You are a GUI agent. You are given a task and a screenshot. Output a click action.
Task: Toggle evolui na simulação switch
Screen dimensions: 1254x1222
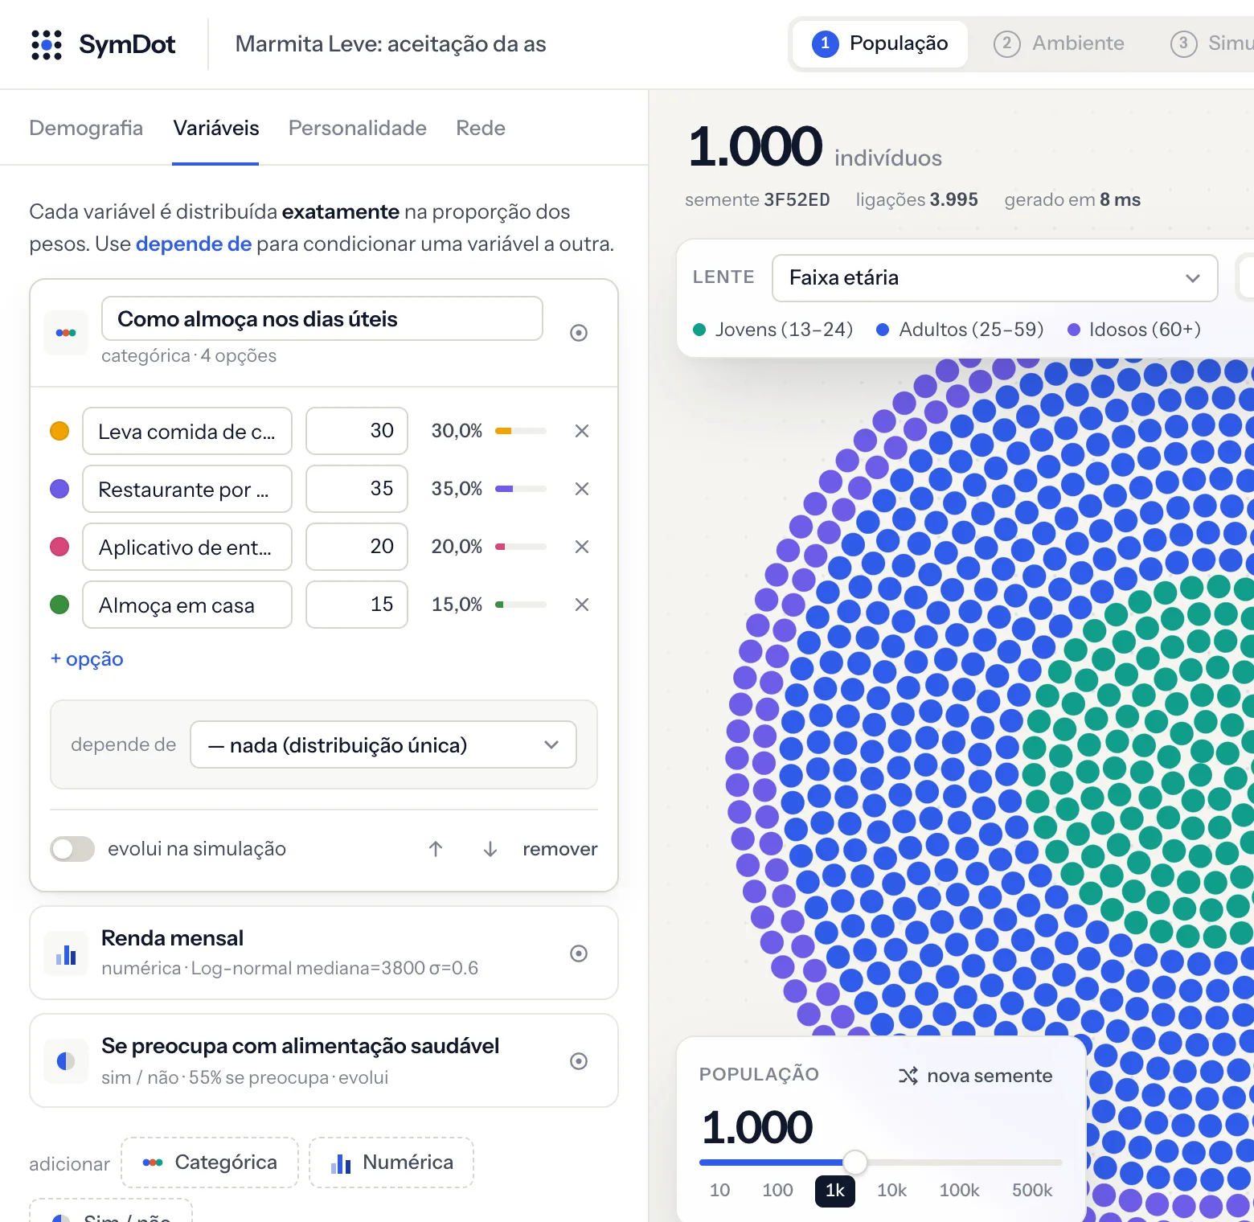coord(72,849)
